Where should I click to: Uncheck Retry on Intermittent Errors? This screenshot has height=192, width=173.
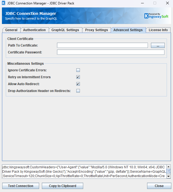(x=78, y=77)
